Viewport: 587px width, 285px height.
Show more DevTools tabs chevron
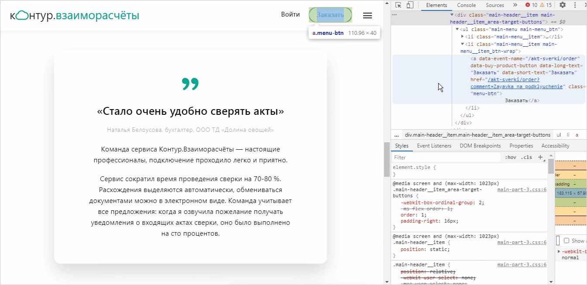[x=515, y=5]
